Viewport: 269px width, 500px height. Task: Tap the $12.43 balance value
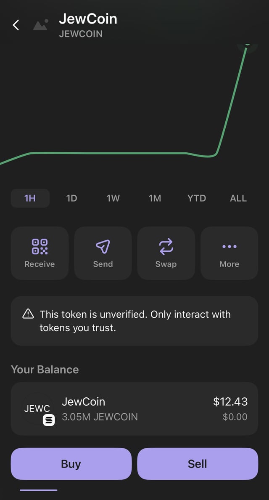coord(230,402)
